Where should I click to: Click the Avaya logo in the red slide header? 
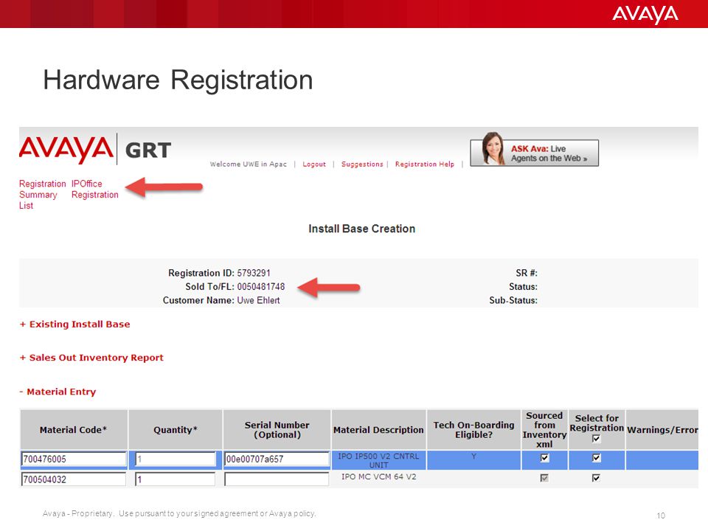645,15
